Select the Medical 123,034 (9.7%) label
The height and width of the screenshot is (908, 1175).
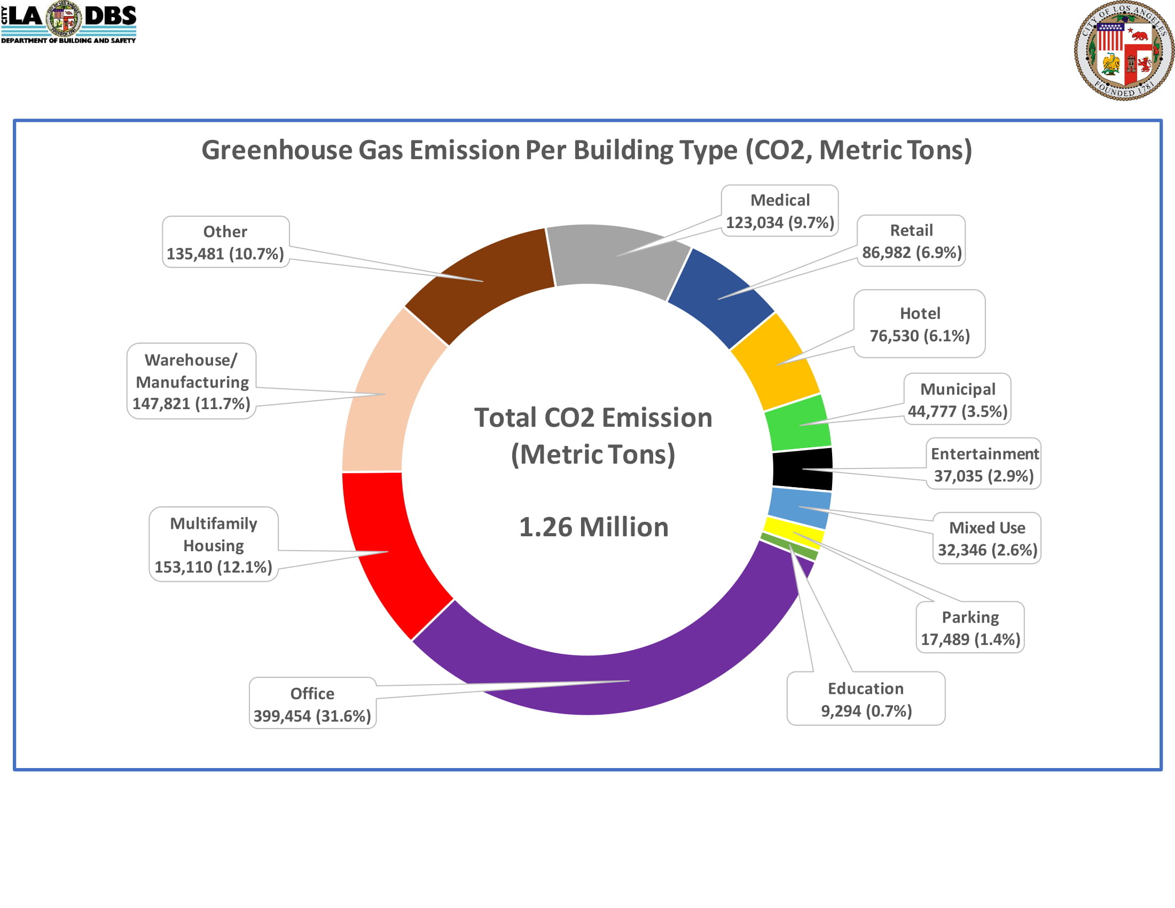point(780,211)
